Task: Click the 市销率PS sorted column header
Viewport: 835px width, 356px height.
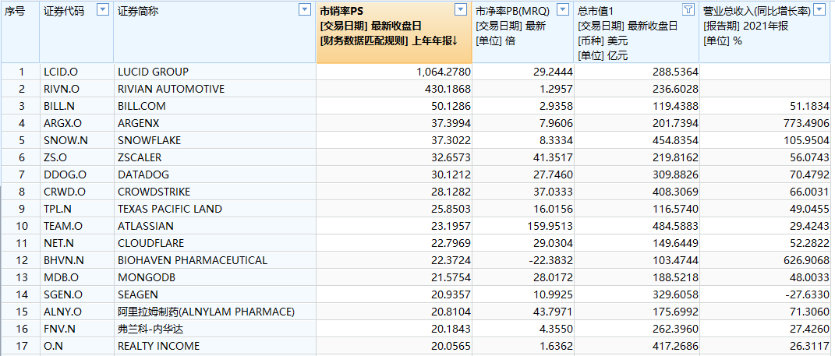Action: 388,31
